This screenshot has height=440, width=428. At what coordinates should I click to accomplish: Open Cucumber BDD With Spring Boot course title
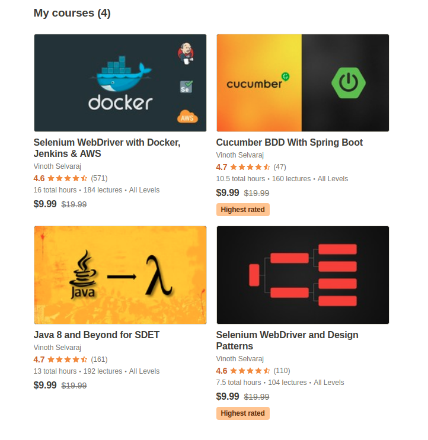click(x=289, y=143)
